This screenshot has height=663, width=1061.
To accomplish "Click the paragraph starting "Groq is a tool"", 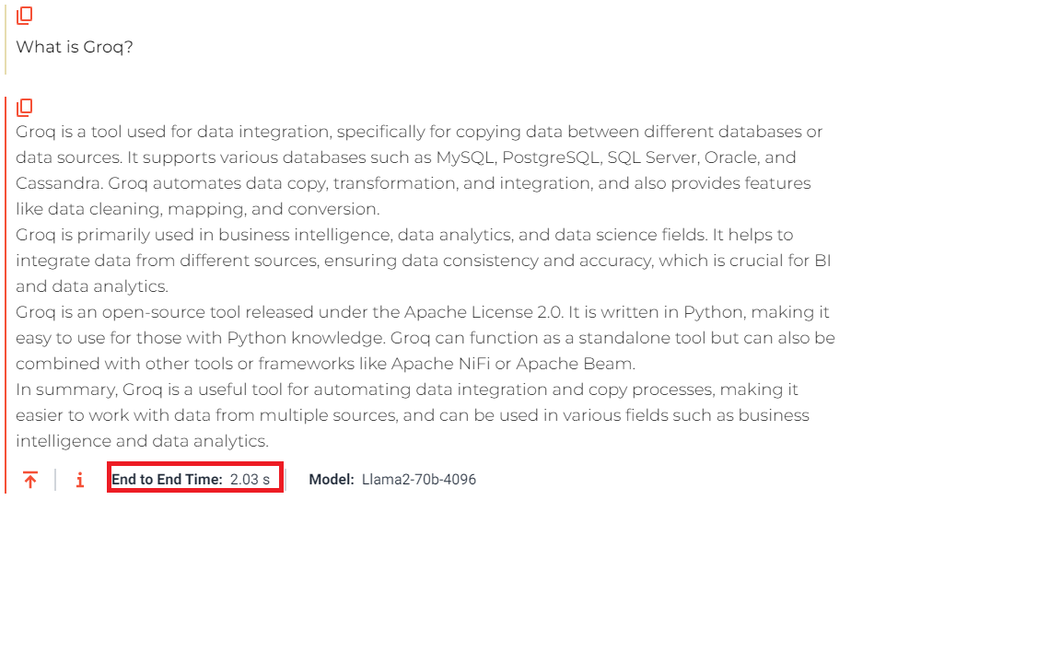I will tap(420, 169).
